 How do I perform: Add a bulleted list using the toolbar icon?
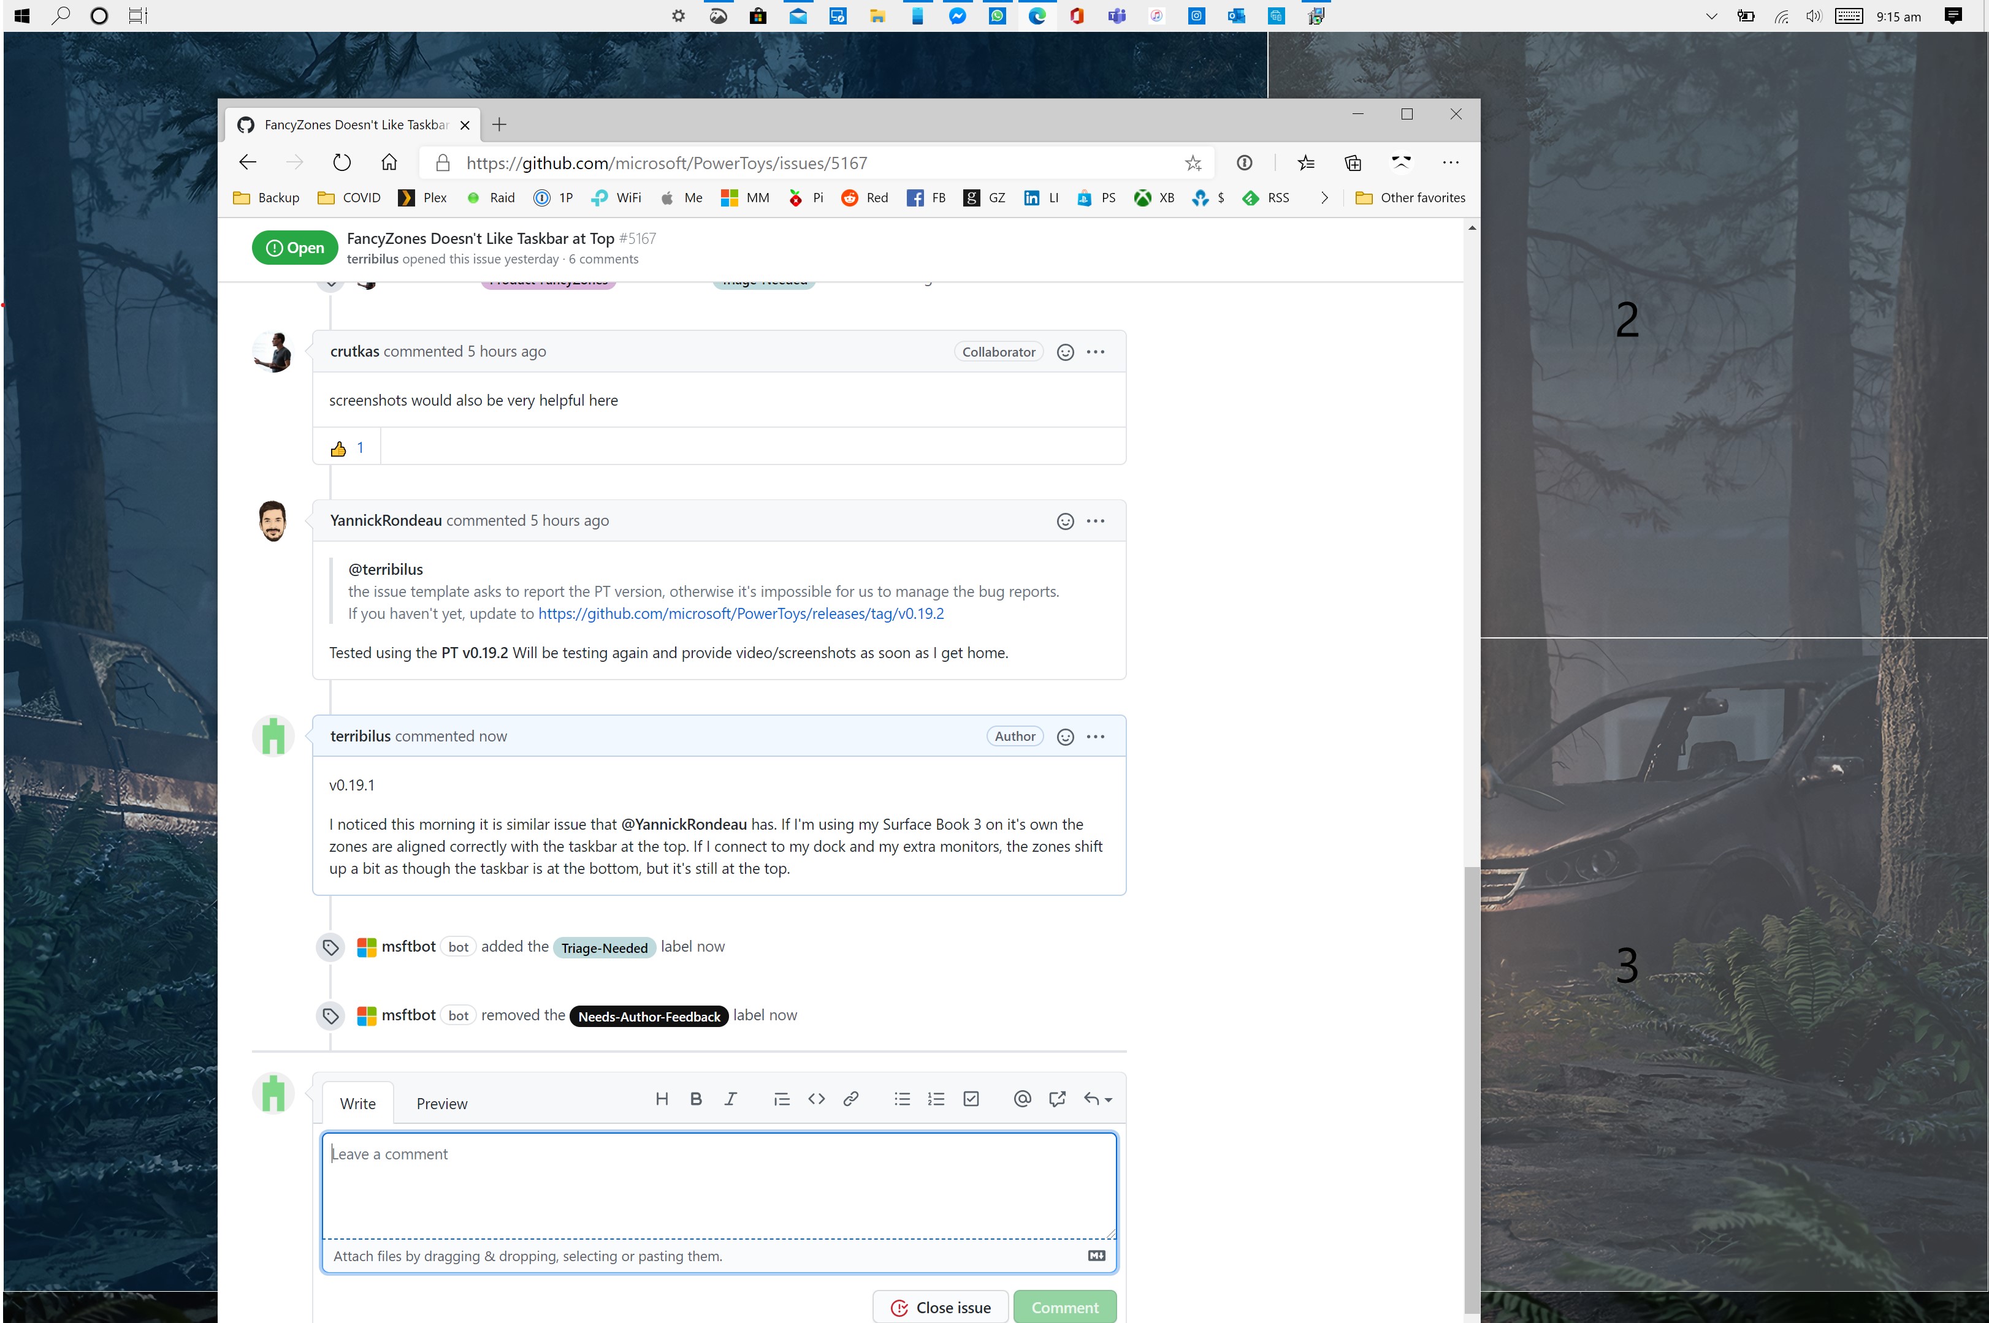click(902, 1099)
